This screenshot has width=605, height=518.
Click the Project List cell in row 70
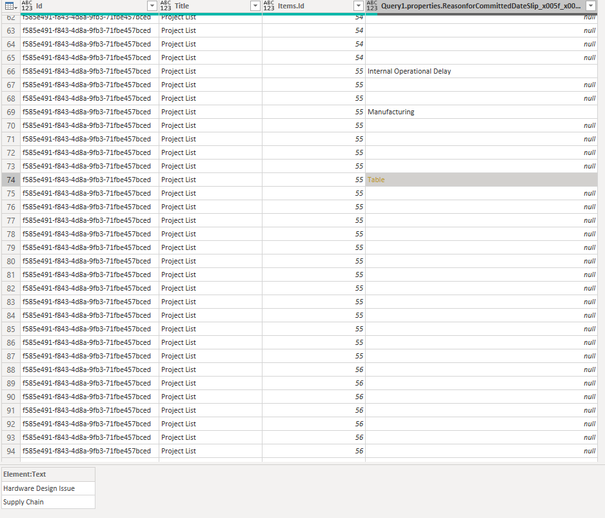pyautogui.click(x=211, y=125)
